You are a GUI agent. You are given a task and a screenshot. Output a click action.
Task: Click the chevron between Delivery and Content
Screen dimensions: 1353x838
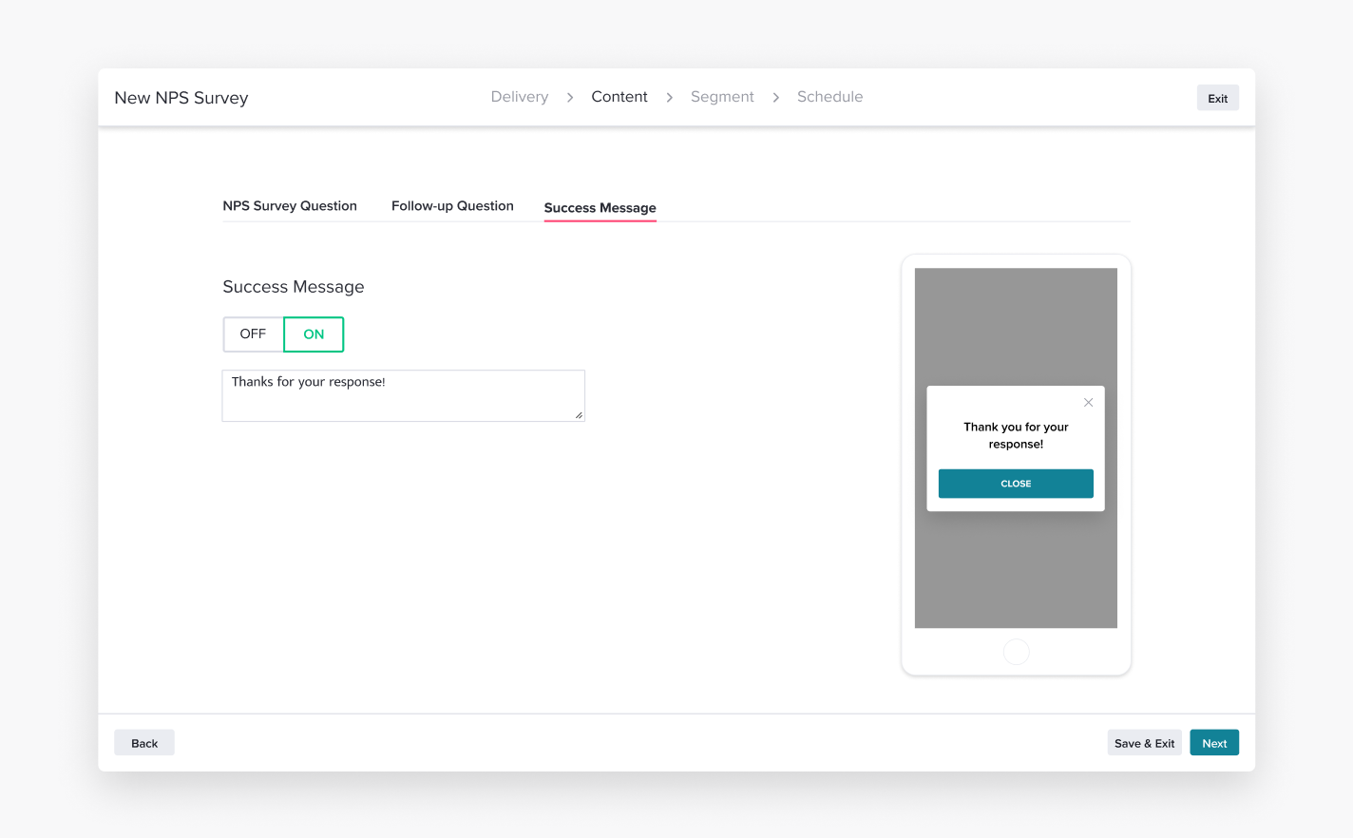click(x=570, y=98)
